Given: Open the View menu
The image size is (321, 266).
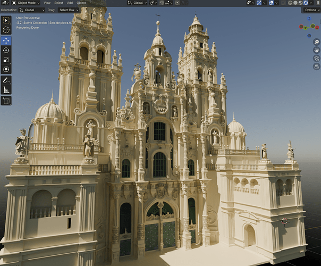Looking at the screenshot, I should (47, 3).
